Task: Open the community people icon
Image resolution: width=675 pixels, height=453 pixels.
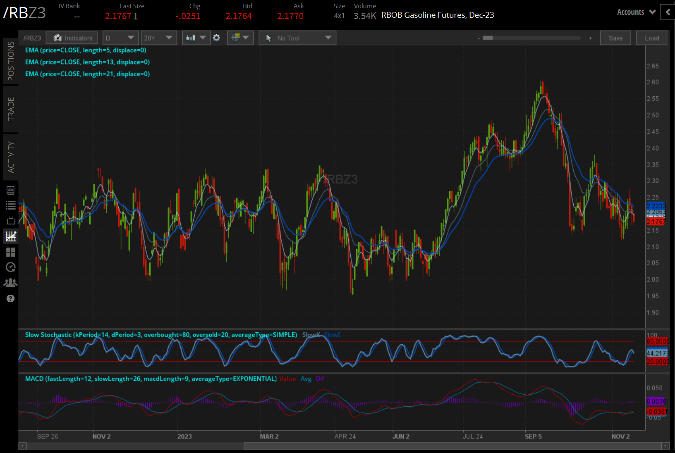Action: pyautogui.click(x=11, y=283)
